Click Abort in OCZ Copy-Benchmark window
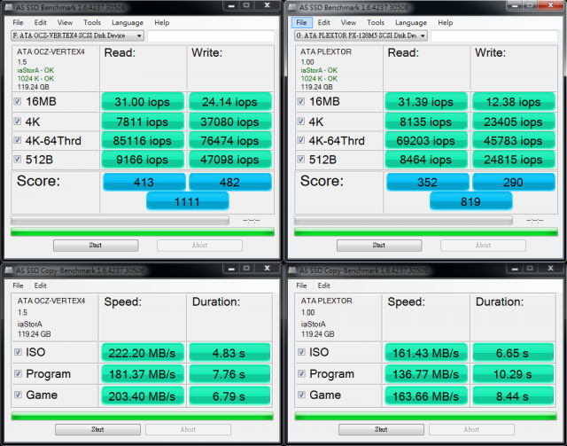This screenshot has height=446, width=567. (188, 429)
